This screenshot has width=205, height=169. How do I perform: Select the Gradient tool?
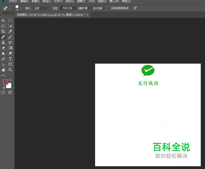tap(10, 48)
